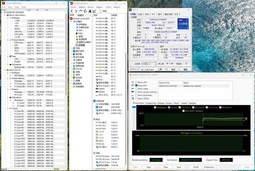Image resolution: width=255 pixels, height=171 pixels.
Task: Toggle the Stress FPU checkbox
Action: (136, 85)
